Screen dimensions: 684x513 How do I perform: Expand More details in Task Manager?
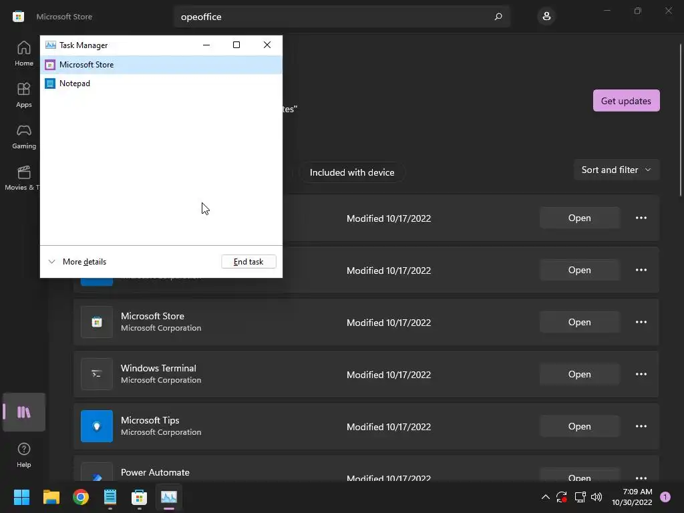coord(77,262)
